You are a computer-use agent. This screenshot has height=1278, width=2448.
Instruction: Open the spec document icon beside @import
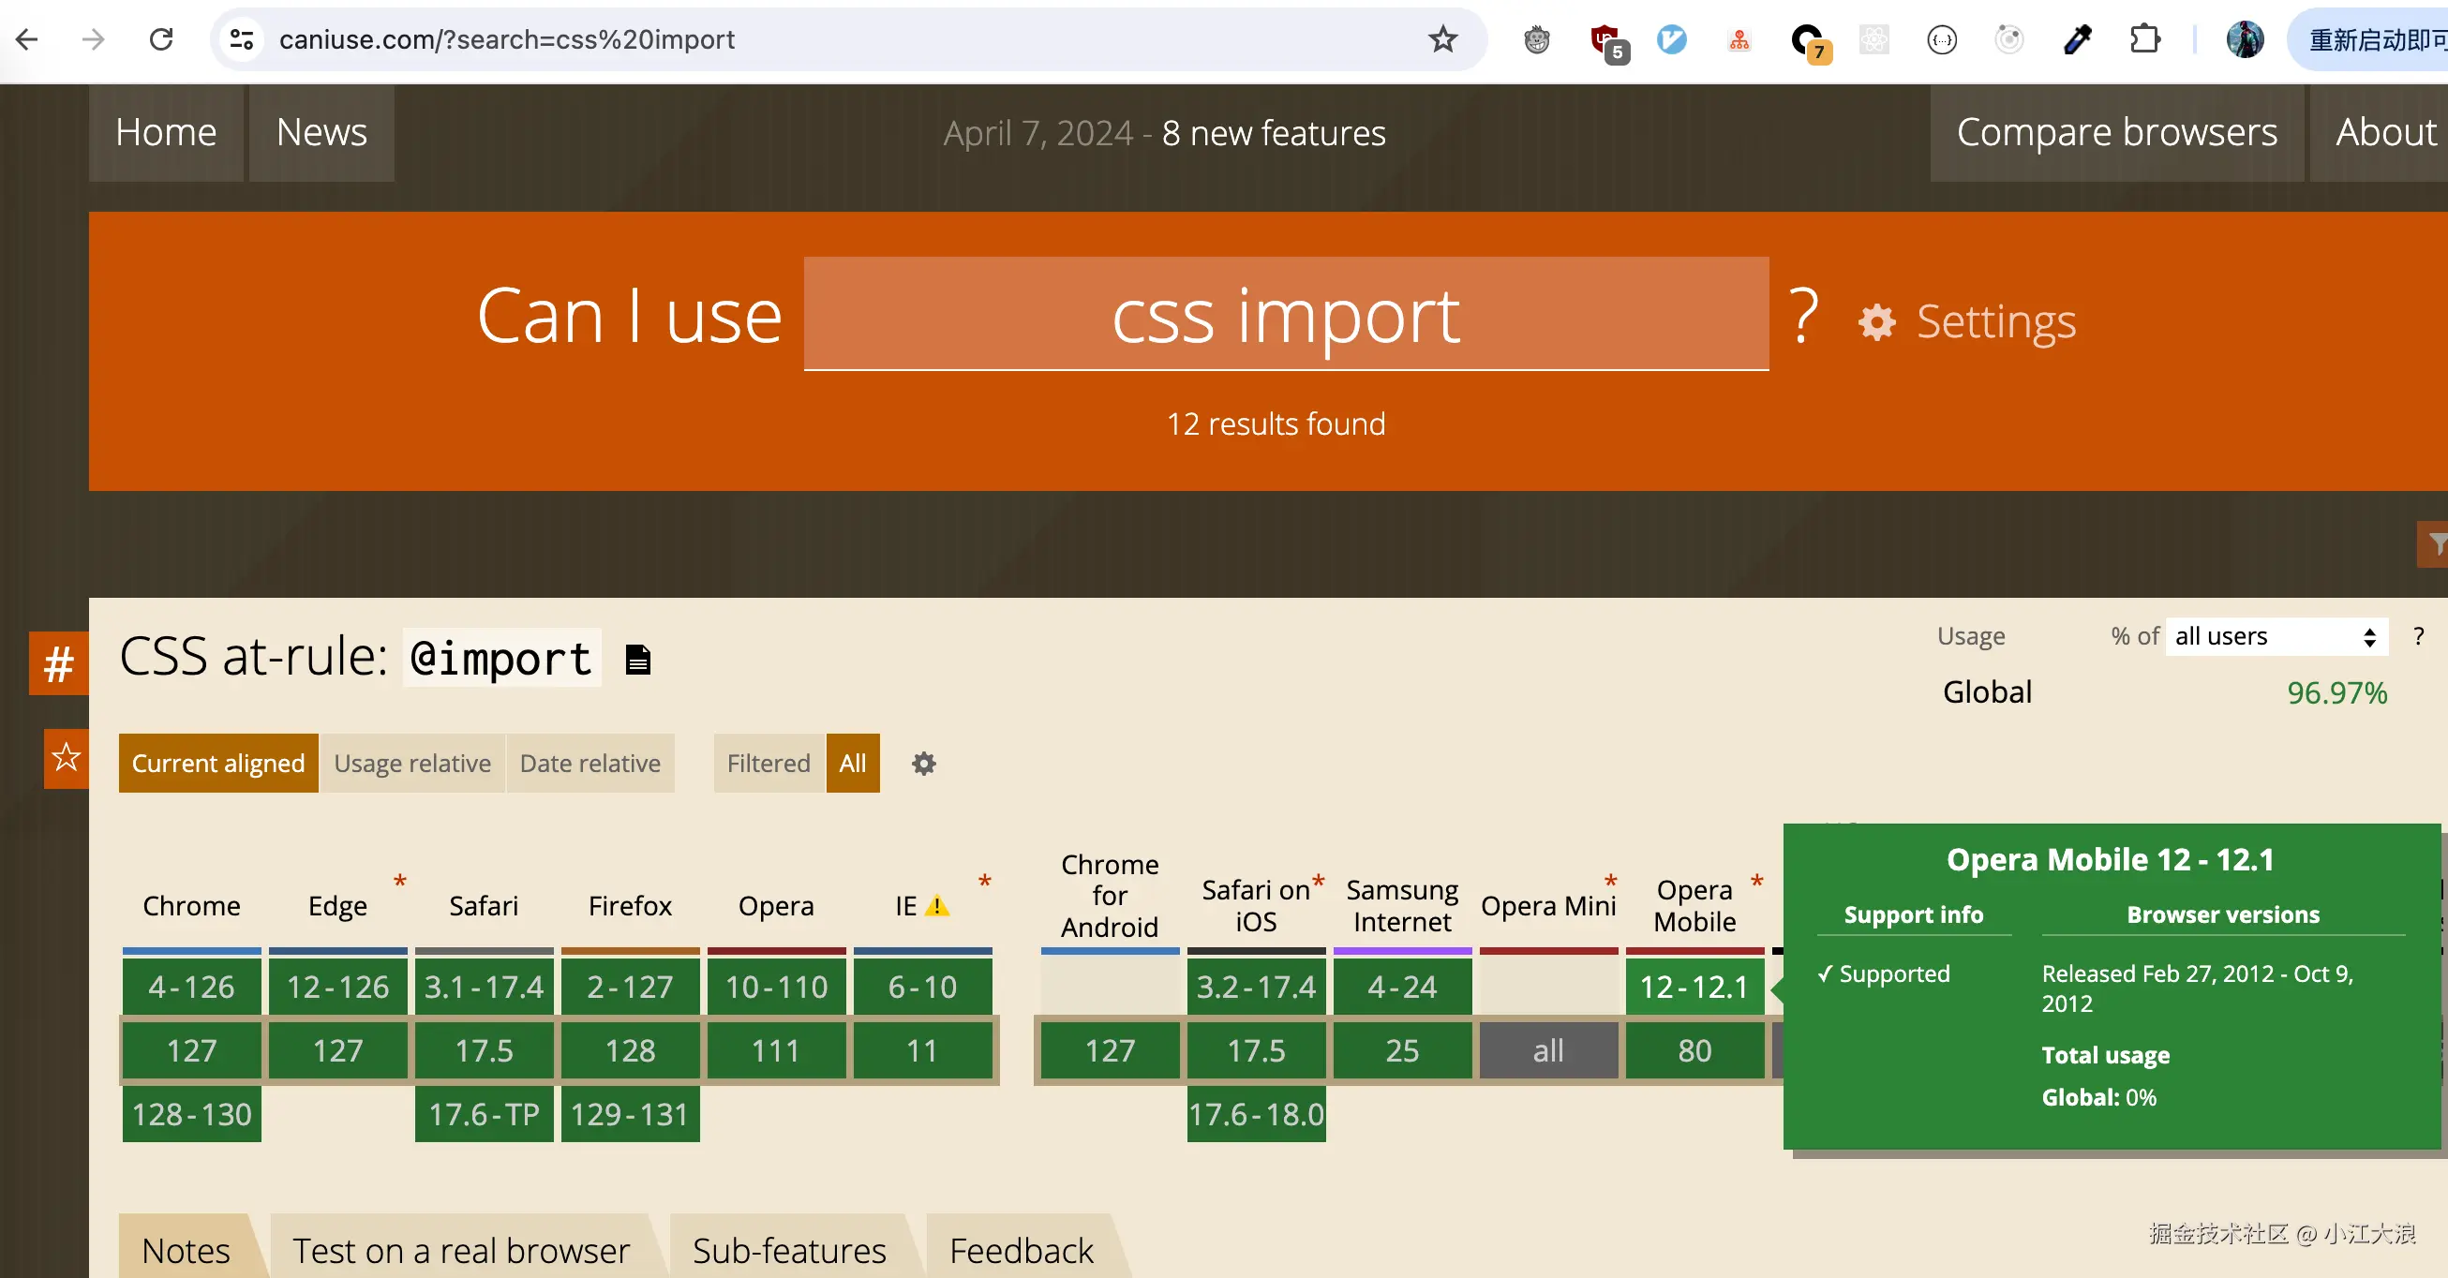[637, 659]
